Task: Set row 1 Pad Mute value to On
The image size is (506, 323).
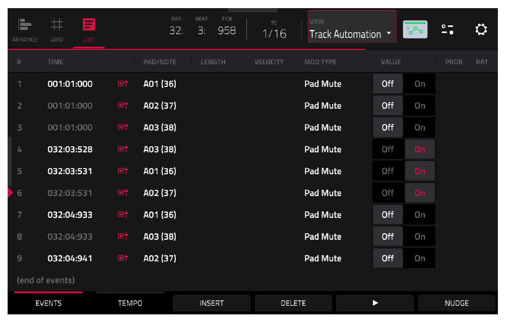Action: [x=420, y=84]
